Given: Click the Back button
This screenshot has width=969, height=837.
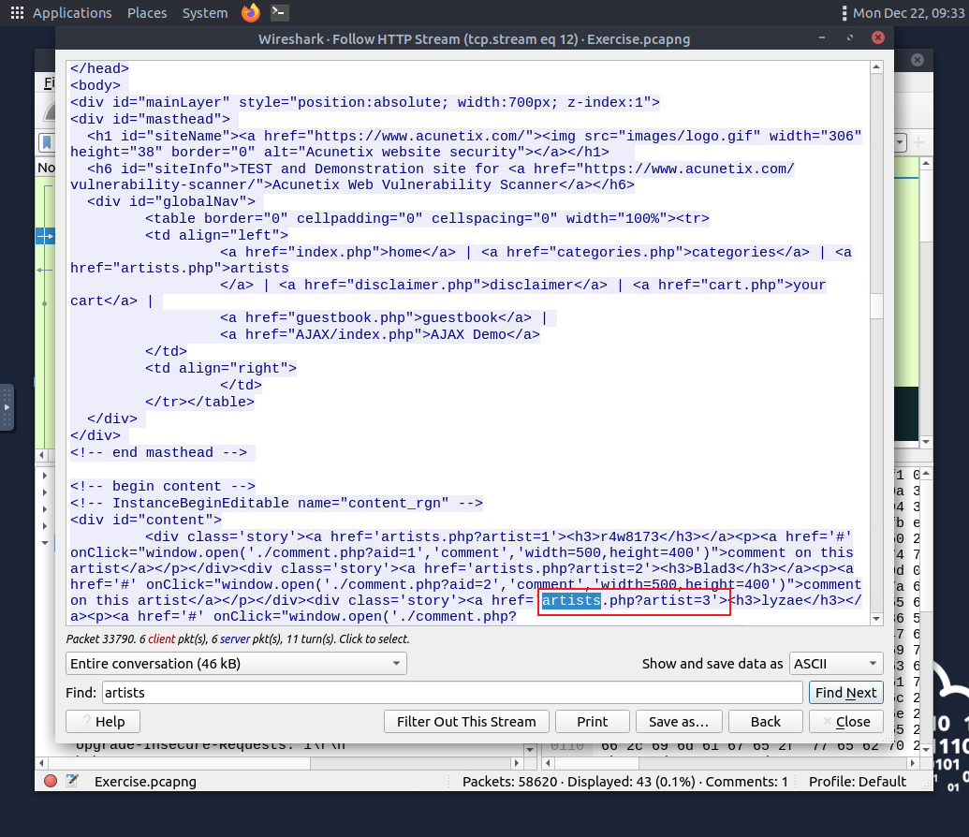Looking at the screenshot, I should 765,722.
